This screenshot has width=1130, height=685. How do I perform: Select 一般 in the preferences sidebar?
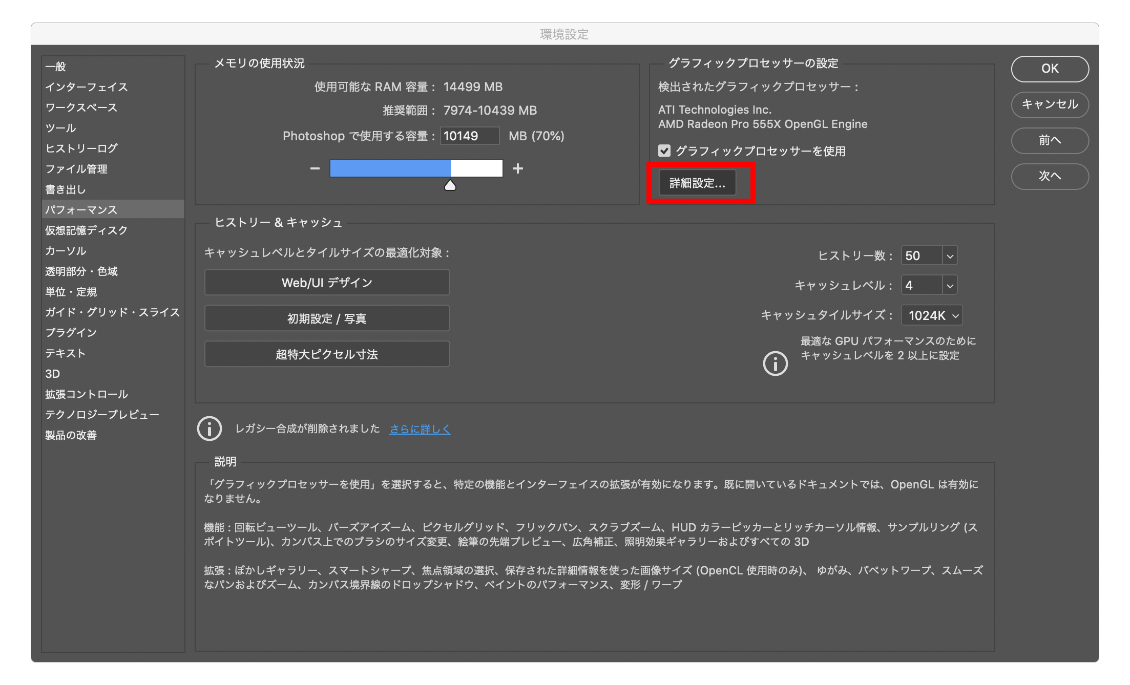click(113, 67)
